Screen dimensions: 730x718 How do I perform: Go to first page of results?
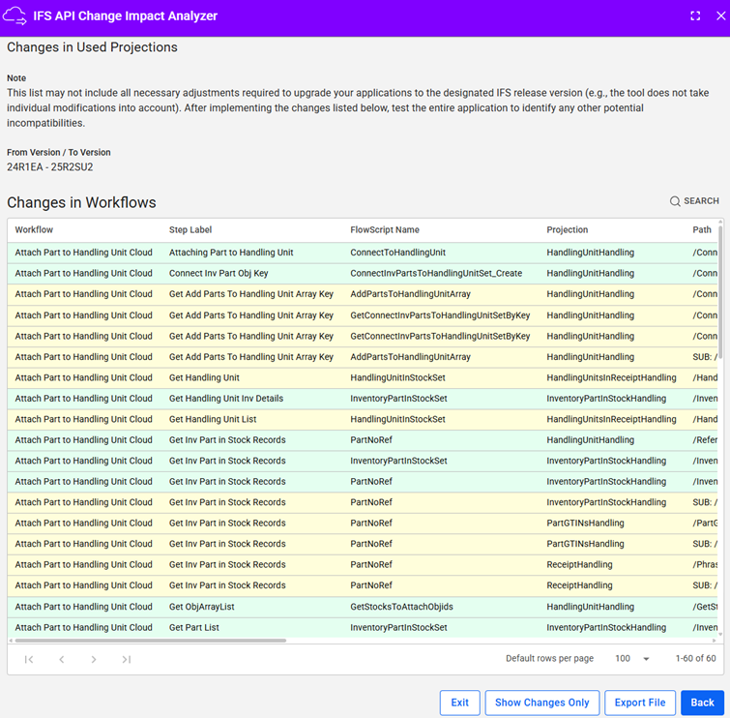[x=29, y=659]
